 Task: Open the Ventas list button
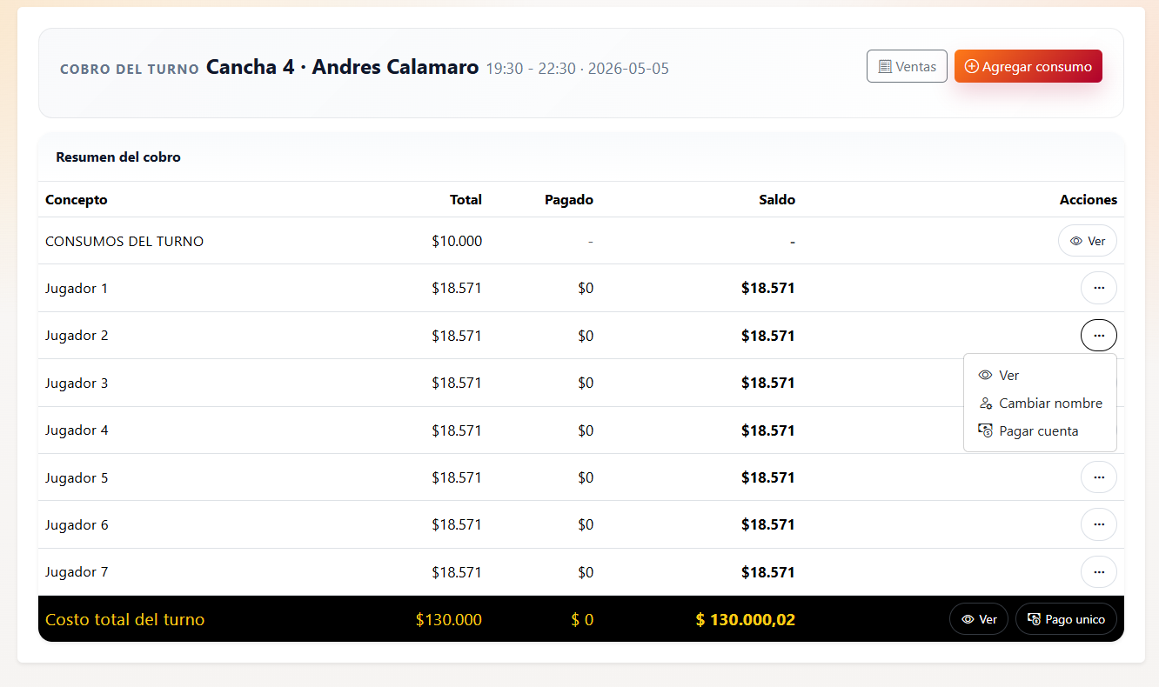click(x=907, y=66)
